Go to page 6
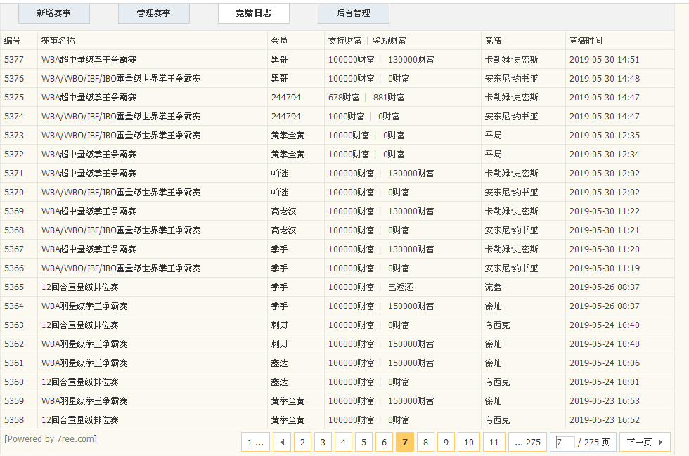The image size is (689, 456). [384, 442]
